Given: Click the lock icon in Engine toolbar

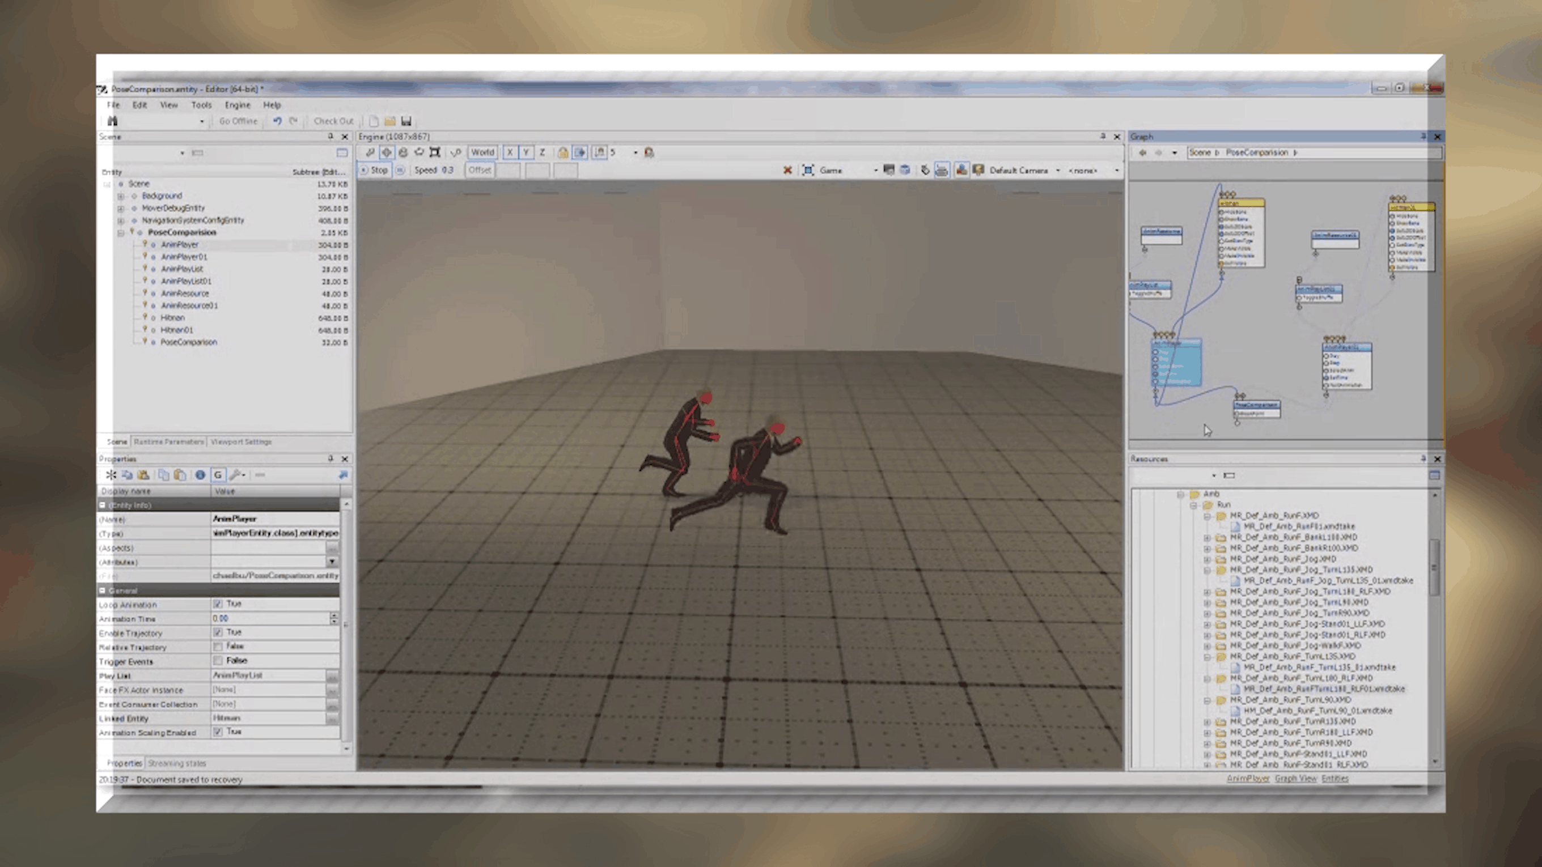Looking at the screenshot, I should [563, 152].
